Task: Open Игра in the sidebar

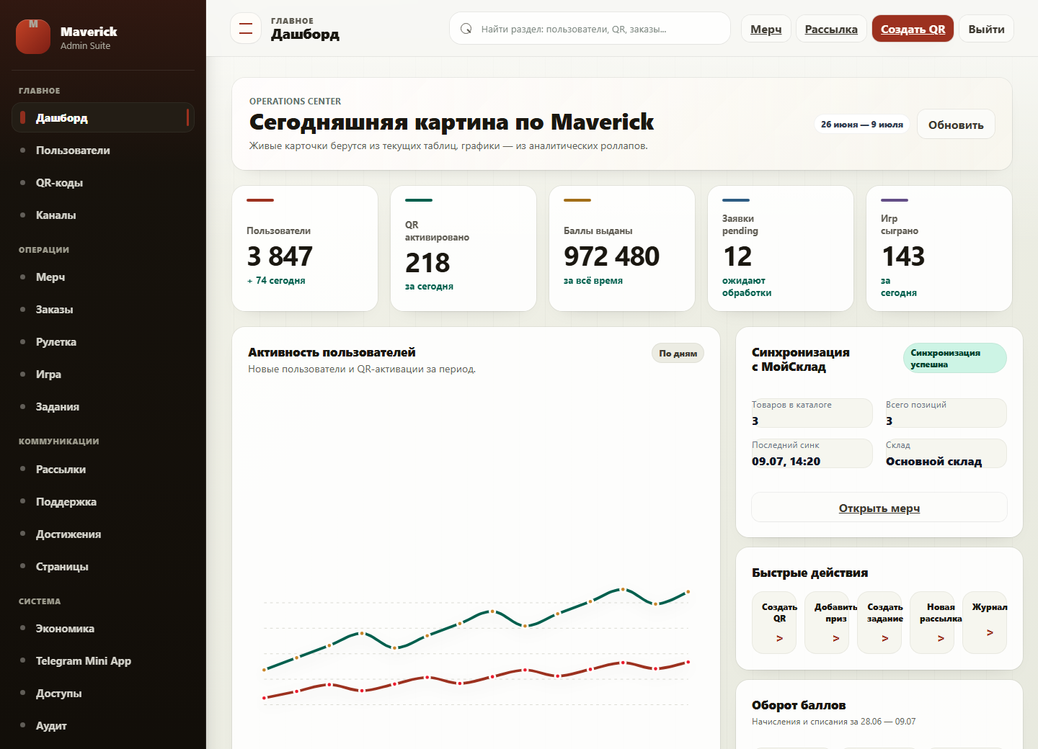Action: pyautogui.click(x=103, y=374)
